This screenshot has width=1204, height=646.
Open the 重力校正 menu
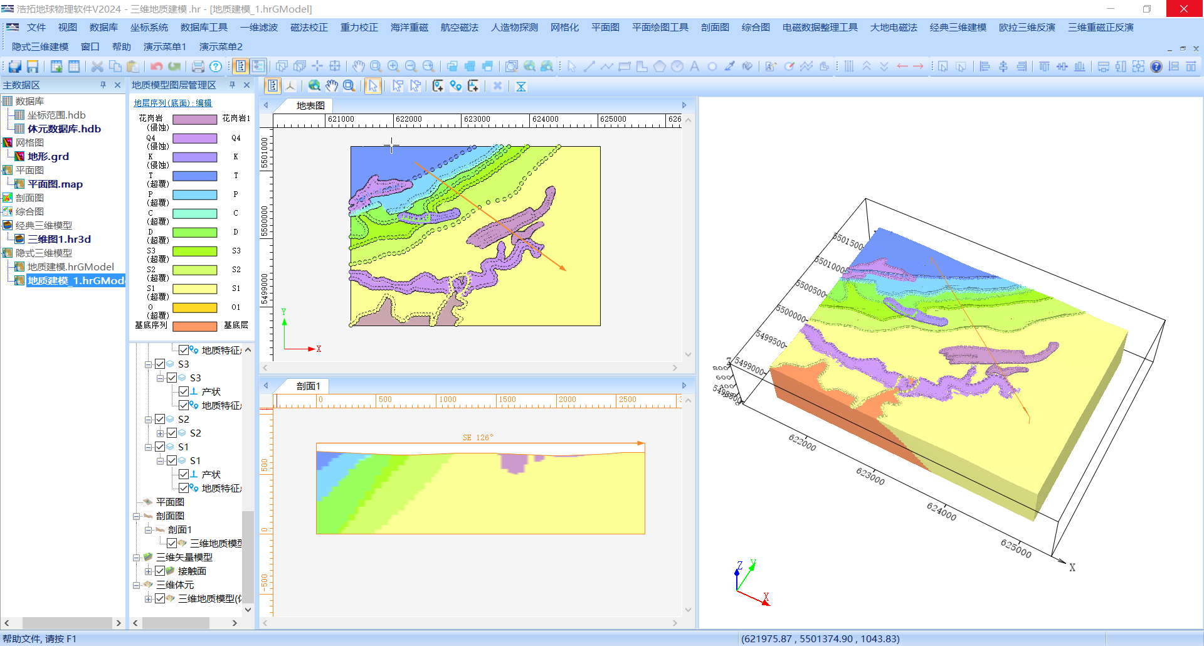359,27
